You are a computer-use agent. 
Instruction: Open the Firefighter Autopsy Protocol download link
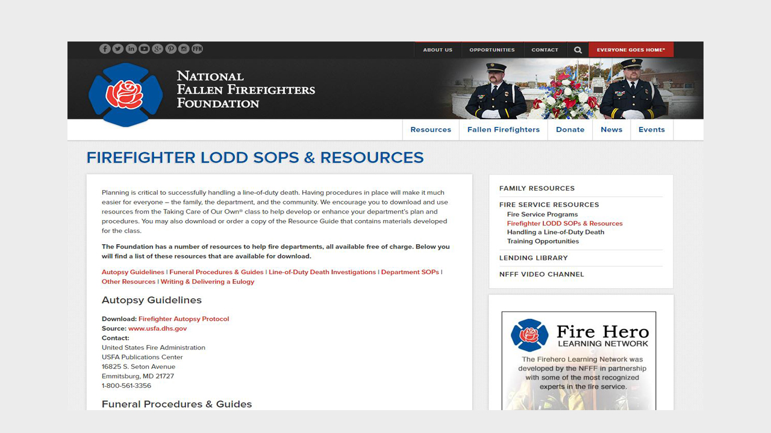184,319
